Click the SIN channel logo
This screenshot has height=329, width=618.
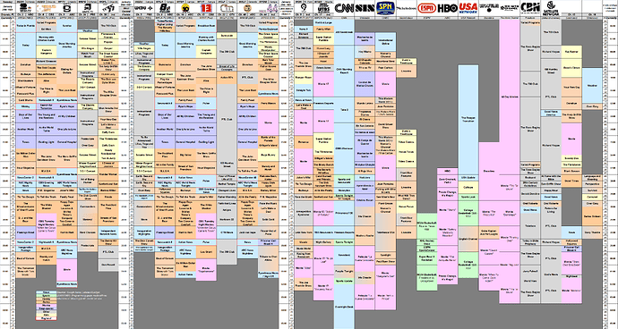(365, 7)
